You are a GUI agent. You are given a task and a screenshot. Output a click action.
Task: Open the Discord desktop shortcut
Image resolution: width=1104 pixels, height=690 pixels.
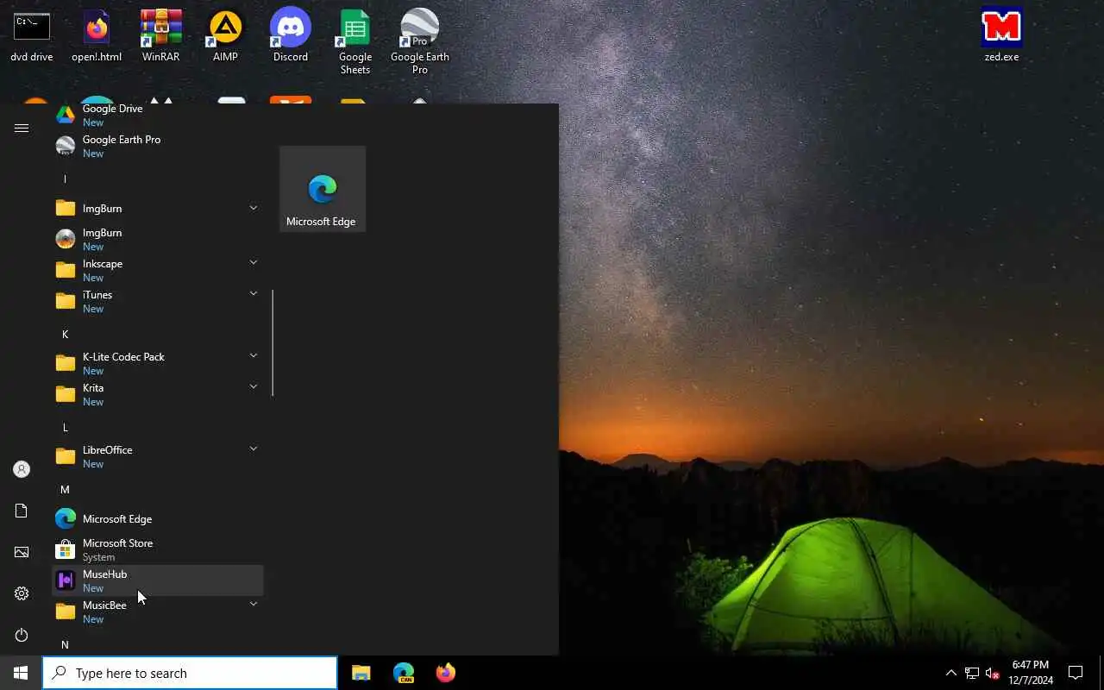tap(291, 35)
